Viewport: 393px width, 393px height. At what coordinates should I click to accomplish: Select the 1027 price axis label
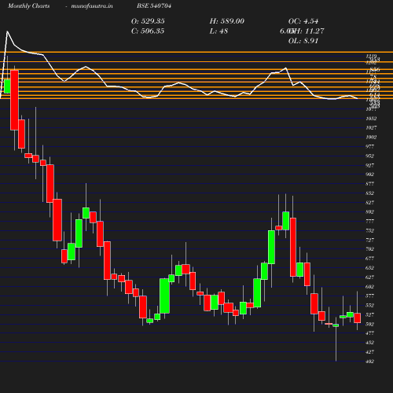(x=371, y=127)
